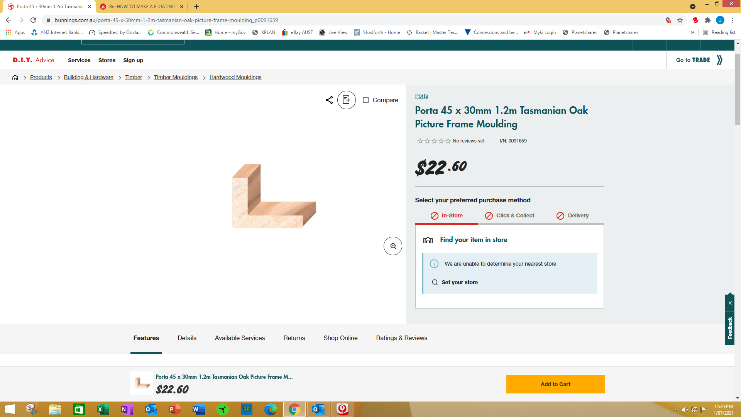Bookmark page with the star icon

point(680,20)
